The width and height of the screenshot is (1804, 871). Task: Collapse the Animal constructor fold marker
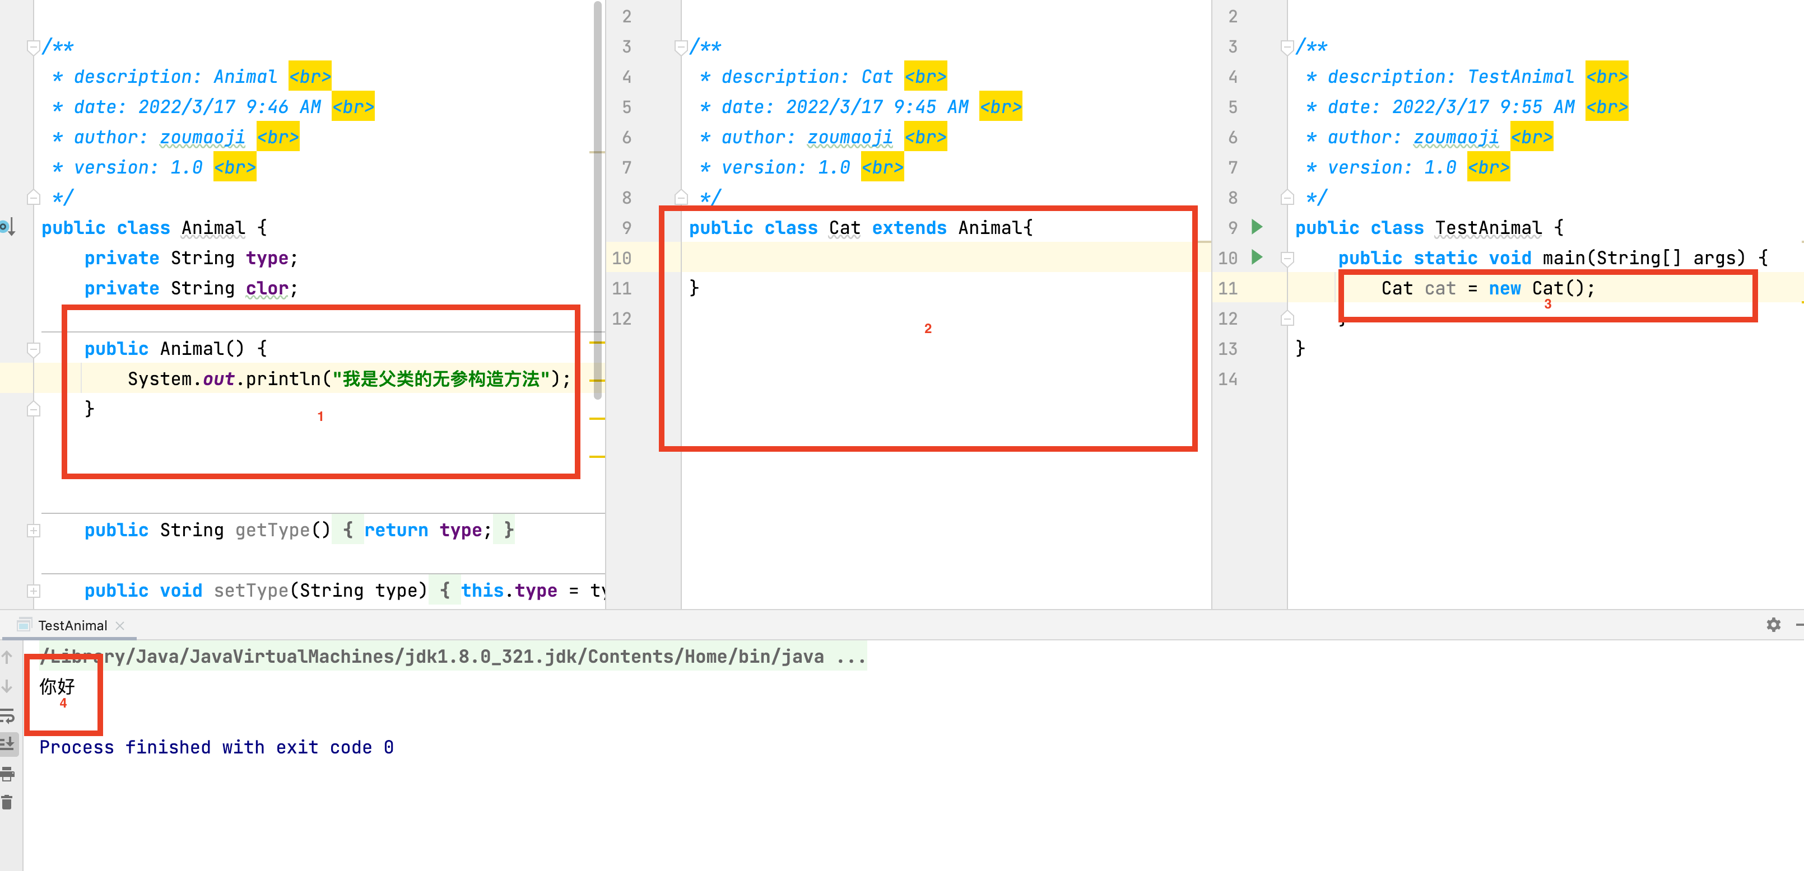click(34, 348)
